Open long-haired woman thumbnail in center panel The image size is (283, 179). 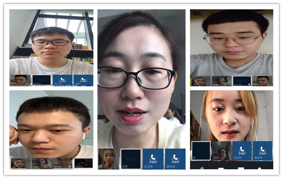(109, 158)
